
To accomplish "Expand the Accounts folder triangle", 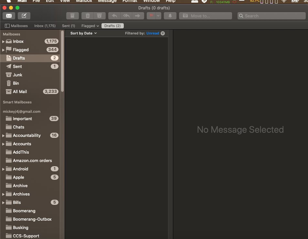I will coord(3,144).
